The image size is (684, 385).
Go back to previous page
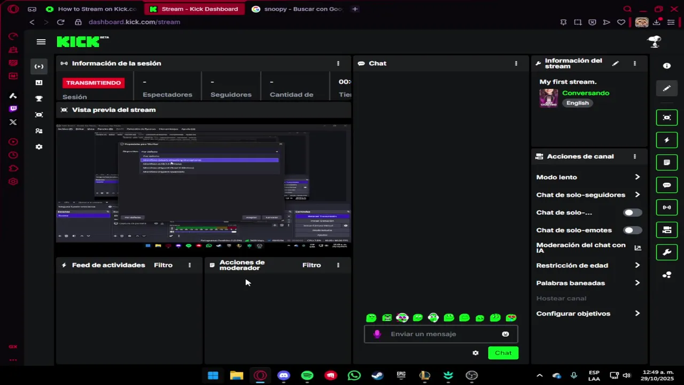[x=32, y=22]
